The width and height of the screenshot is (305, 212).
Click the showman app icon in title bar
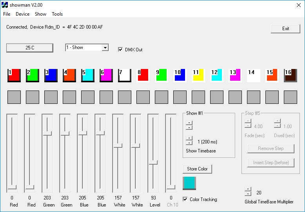pos(5,5)
